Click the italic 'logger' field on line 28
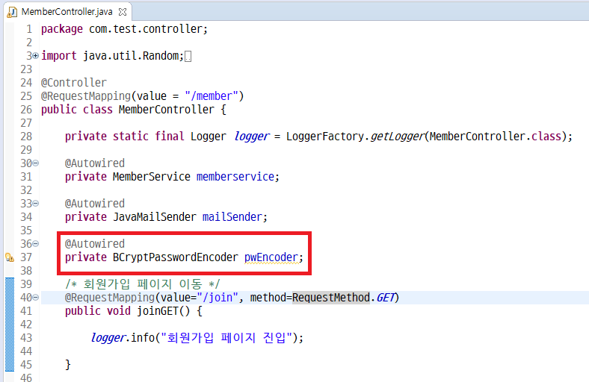This screenshot has height=382, width=589. click(x=251, y=137)
